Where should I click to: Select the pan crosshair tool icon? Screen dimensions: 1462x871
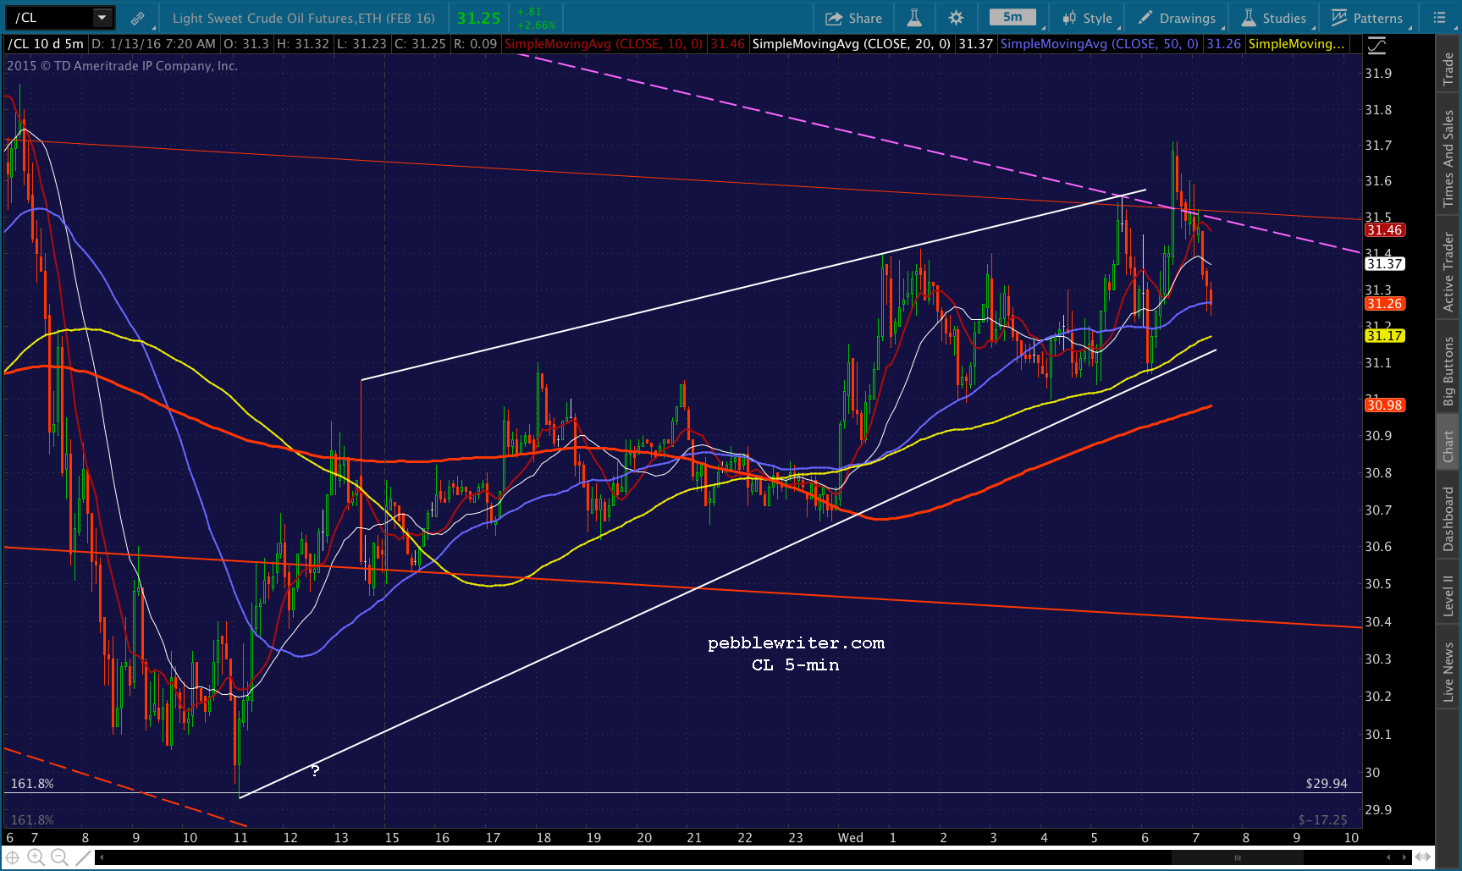[x=13, y=857]
